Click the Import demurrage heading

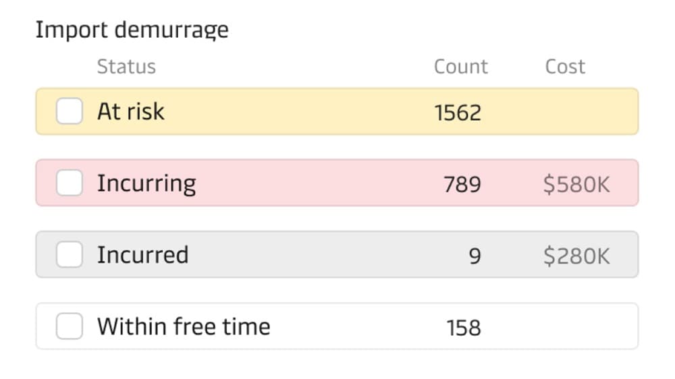(132, 30)
